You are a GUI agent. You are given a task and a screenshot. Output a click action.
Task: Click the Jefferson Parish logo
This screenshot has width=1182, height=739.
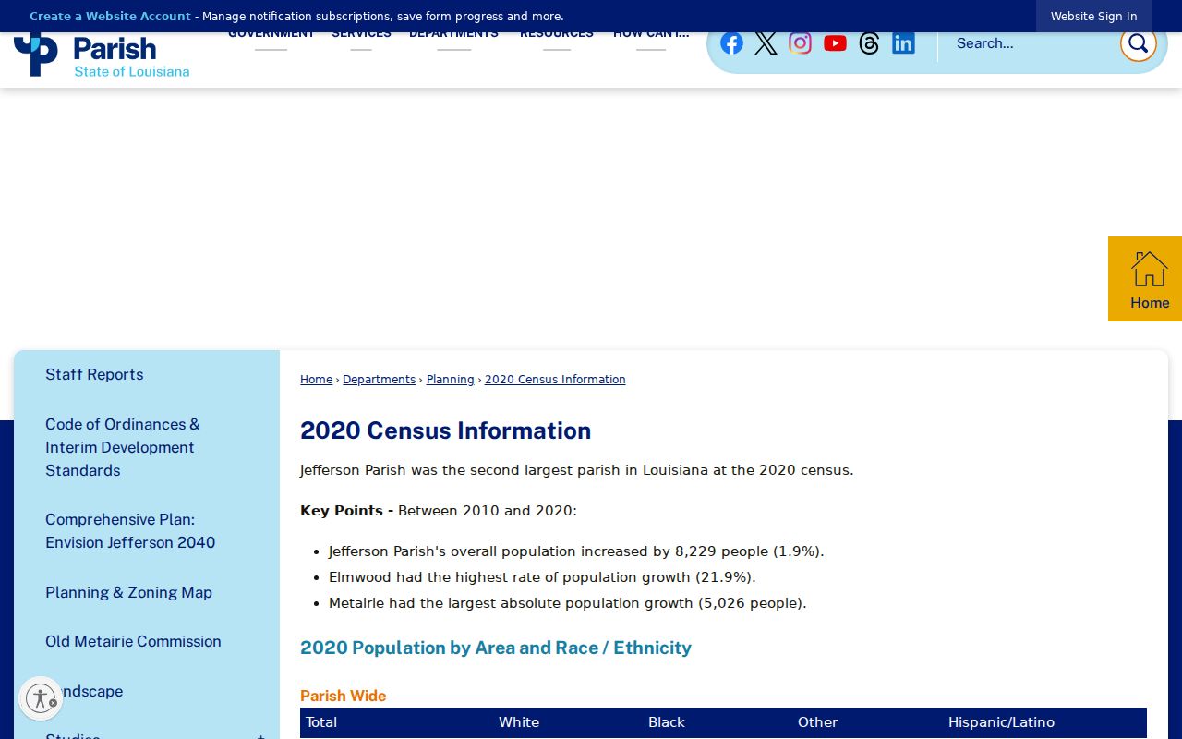tap(102, 55)
